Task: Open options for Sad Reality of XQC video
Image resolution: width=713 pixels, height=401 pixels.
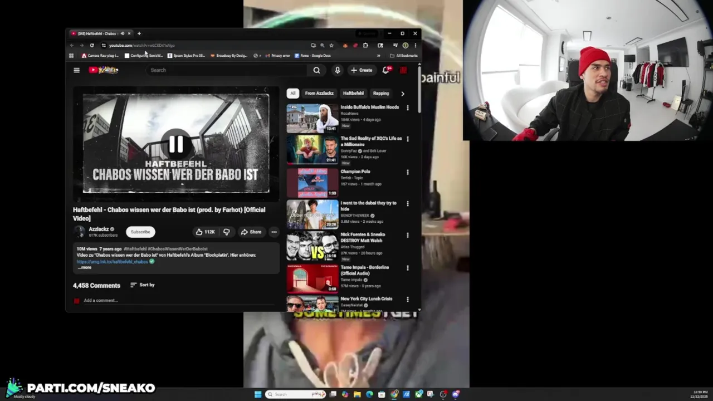Action: pyautogui.click(x=407, y=139)
